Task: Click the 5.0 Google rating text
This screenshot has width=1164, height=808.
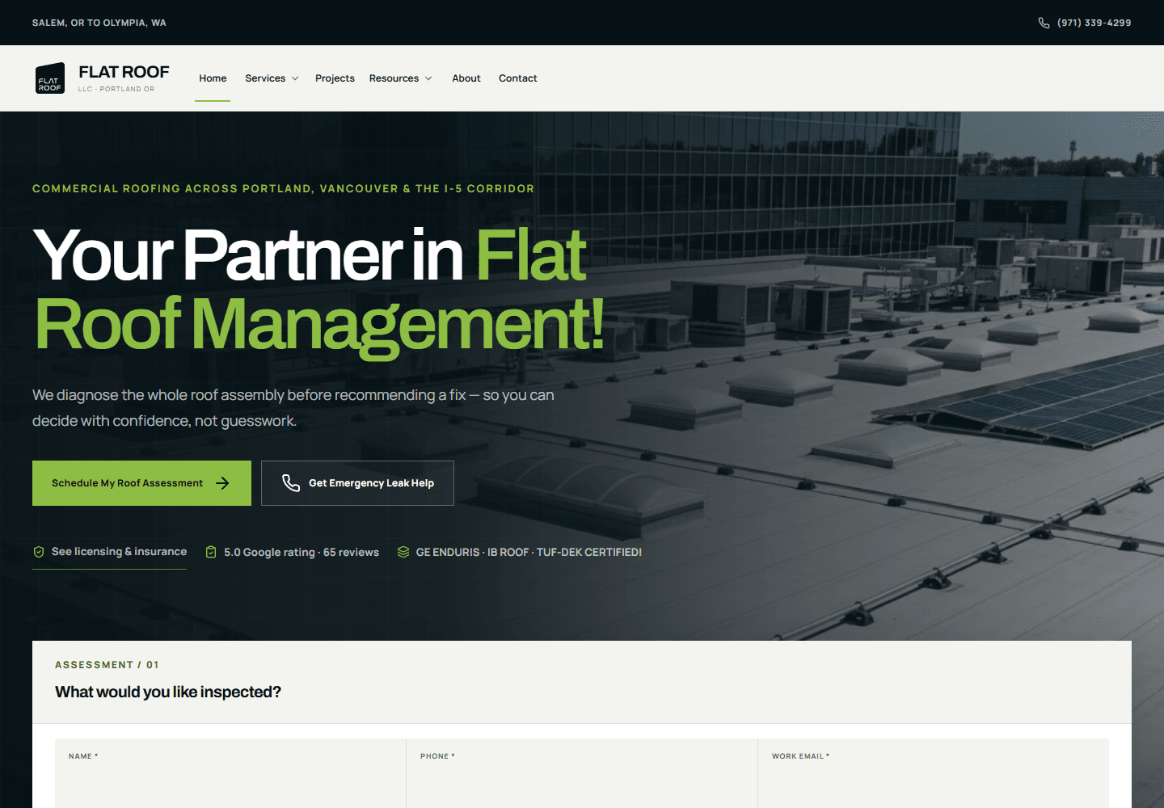Action: tap(302, 553)
